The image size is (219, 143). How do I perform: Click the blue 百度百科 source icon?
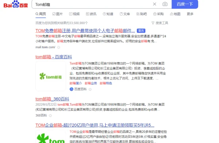[x=72, y=89]
